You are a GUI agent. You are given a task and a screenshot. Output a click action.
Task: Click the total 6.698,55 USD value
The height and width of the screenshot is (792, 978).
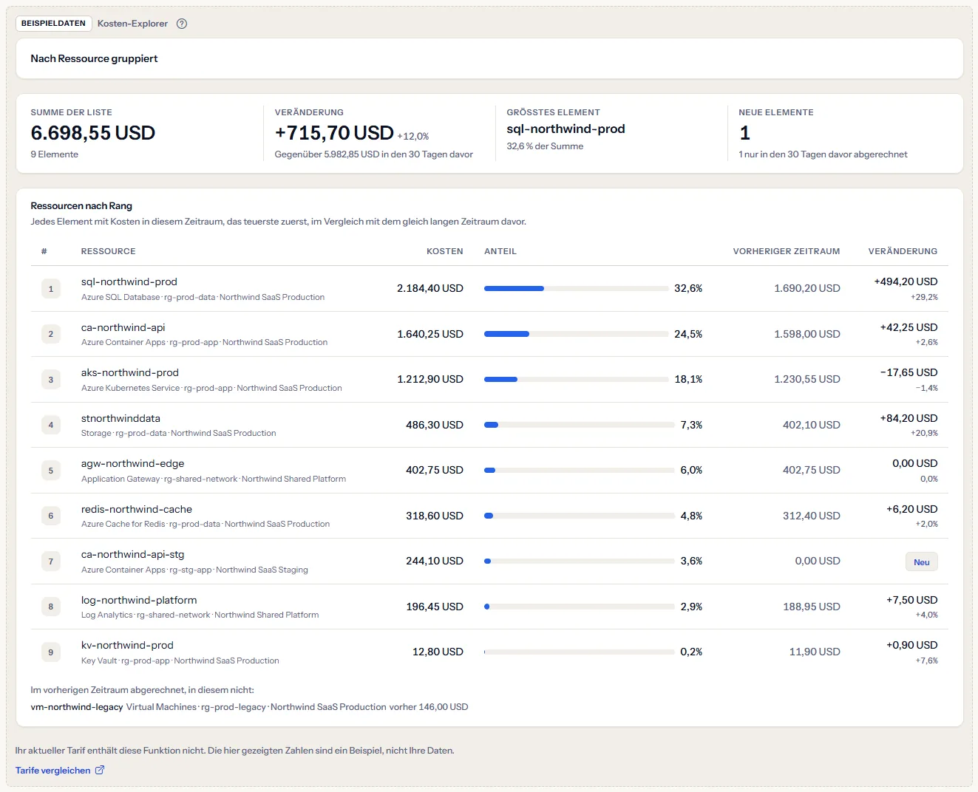pyautogui.click(x=93, y=133)
